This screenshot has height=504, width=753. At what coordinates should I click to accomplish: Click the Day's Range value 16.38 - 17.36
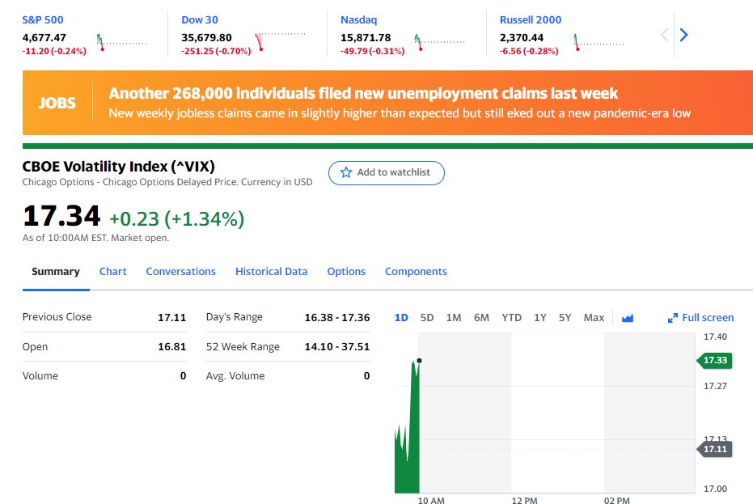[337, 318]
